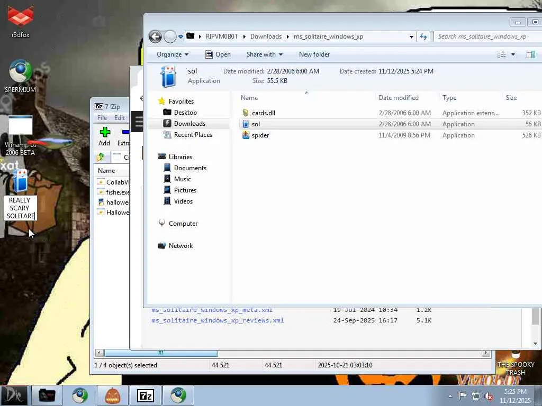The image size is (542, 406).
Task: Click RIPVM0B0T in address breadcrumb
Action: (x=222, y=36)
